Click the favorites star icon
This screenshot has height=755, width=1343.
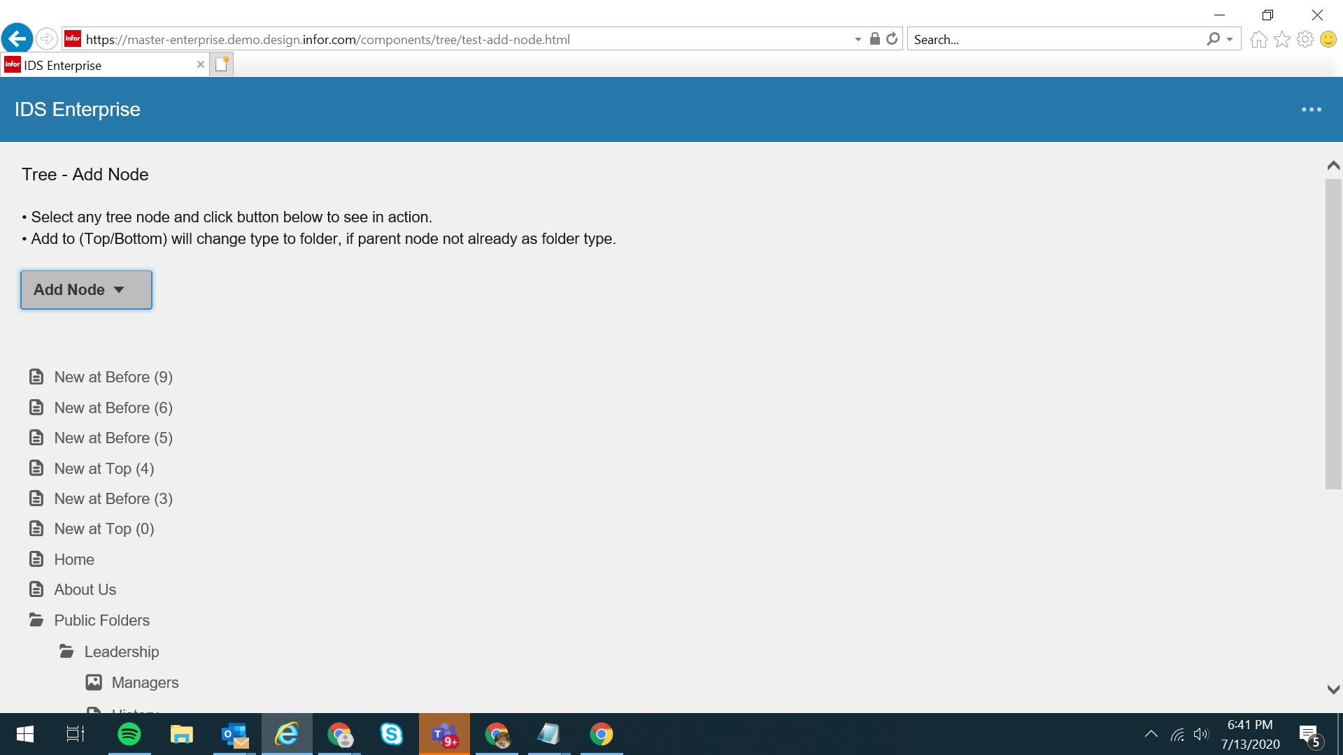[1281, 39]
